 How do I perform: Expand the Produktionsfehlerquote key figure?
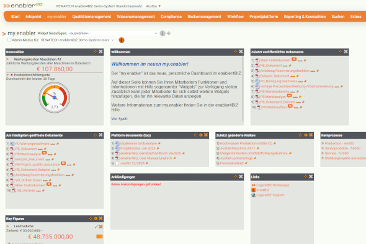pos(7,75)
